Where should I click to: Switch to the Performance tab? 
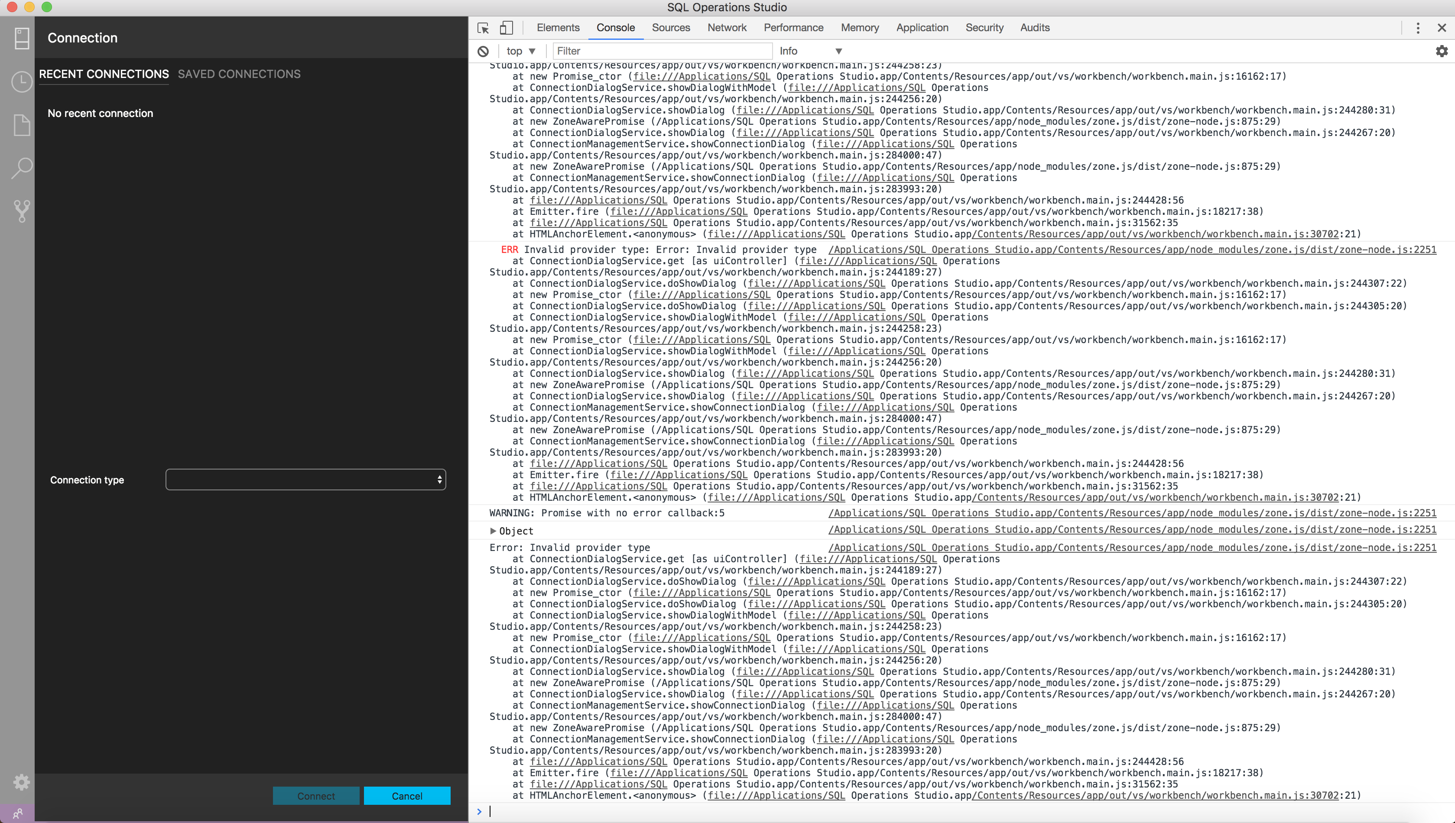(794, 28)
